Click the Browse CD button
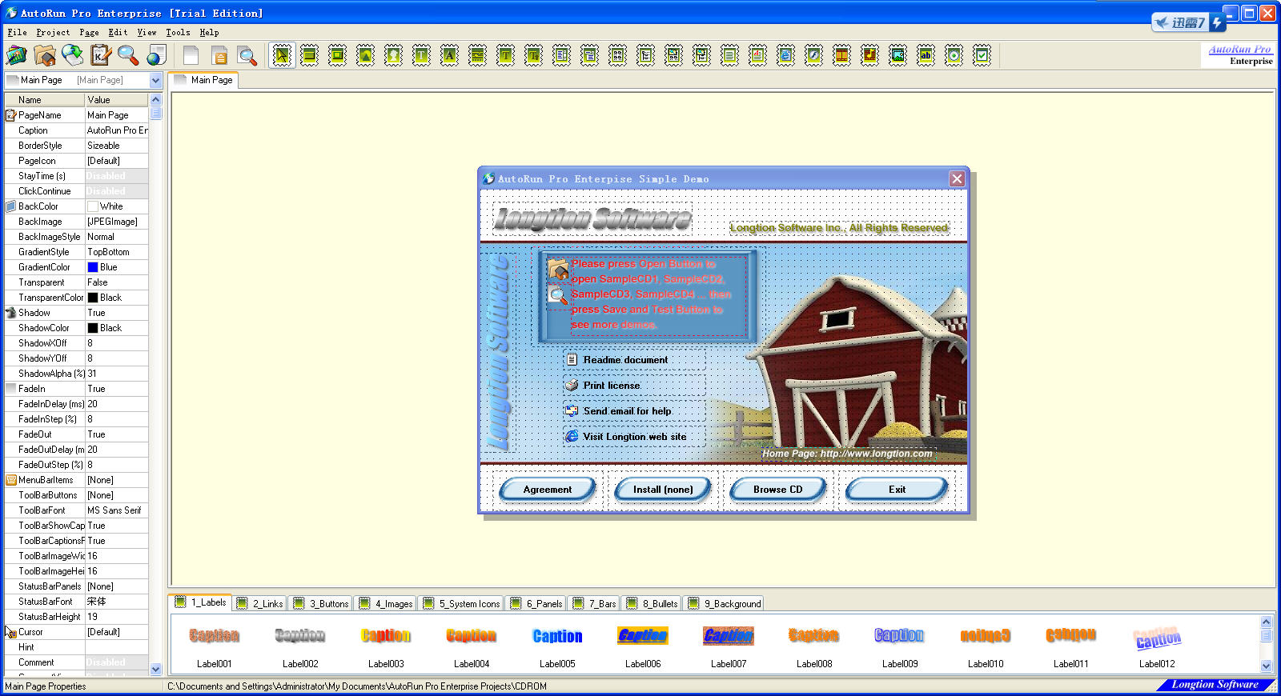 [777, 490]
